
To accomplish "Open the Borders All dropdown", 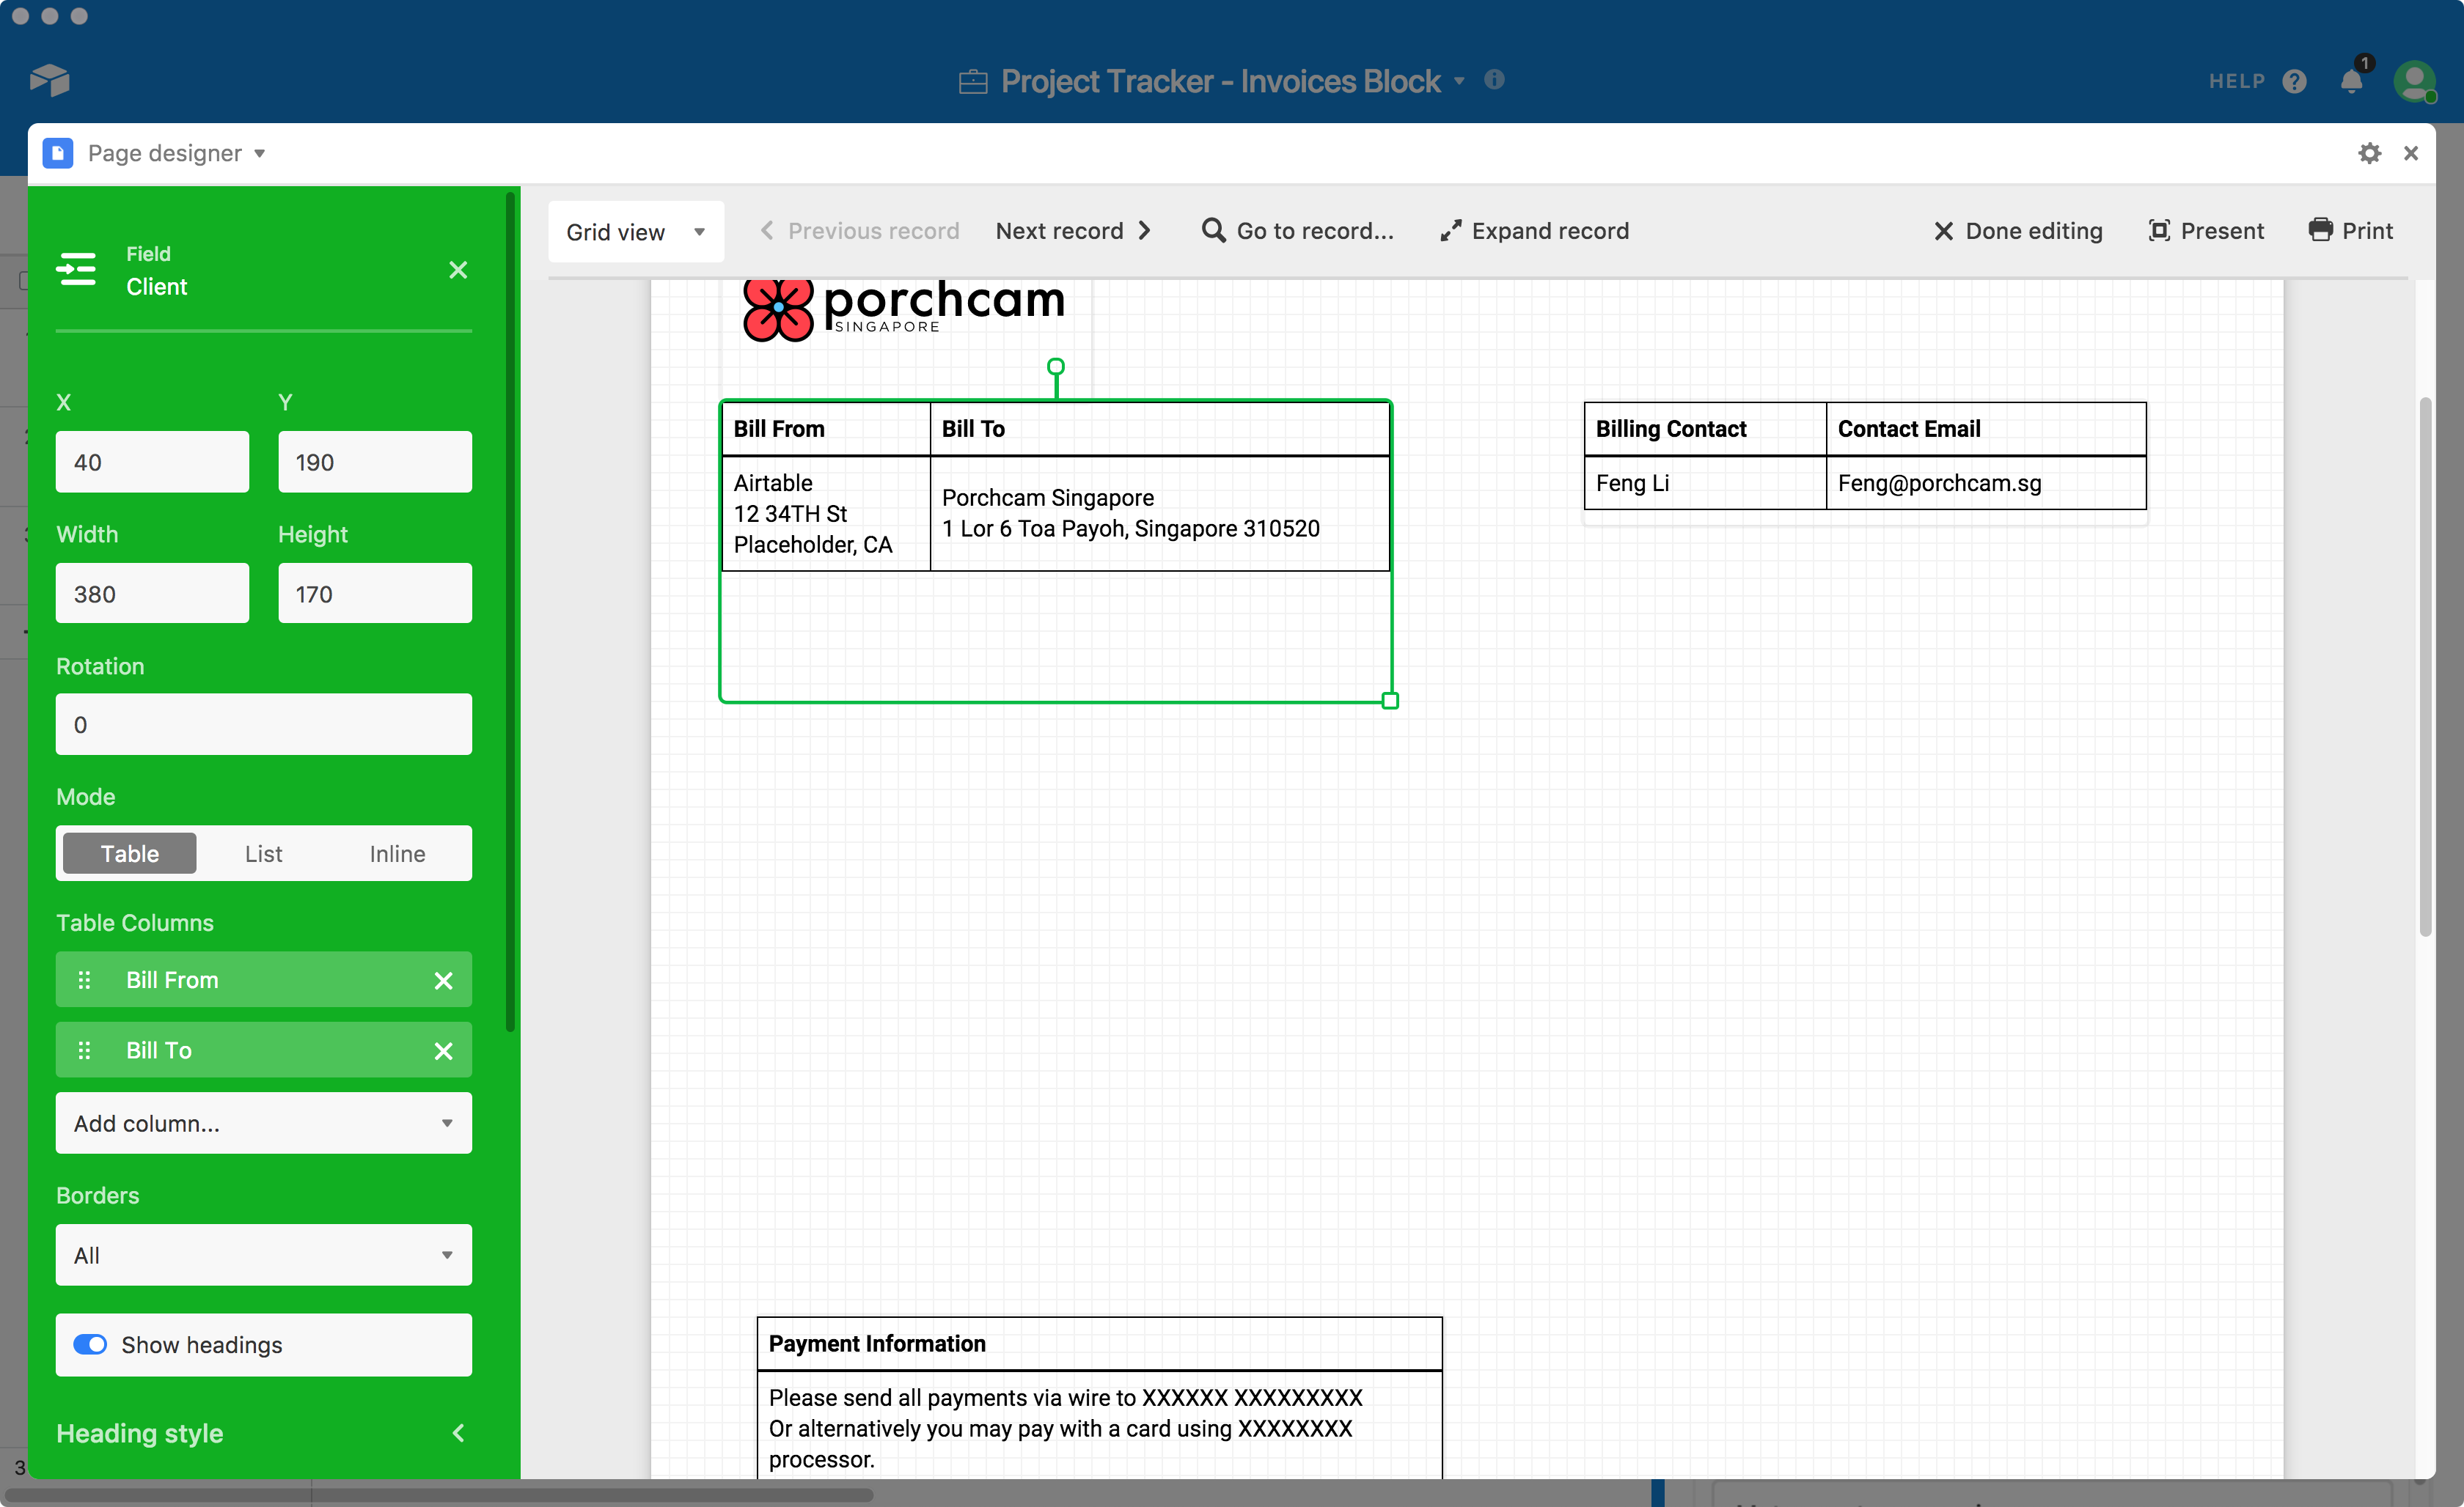I will 263,1255.
